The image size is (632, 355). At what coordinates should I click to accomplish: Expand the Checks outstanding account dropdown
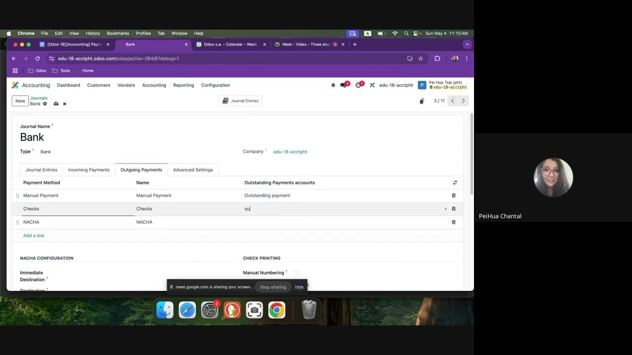point(445,209)
